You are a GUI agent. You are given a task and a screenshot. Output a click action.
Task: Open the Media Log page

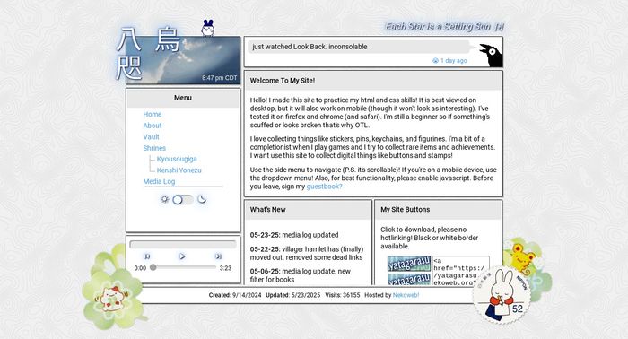[x=159, y=181]
